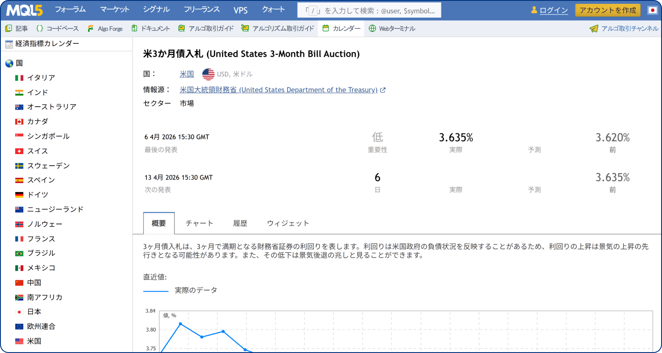The height and width of the screenshot is (353, 662).
Task: Open the ウィジェット tab
Action: 287,223
